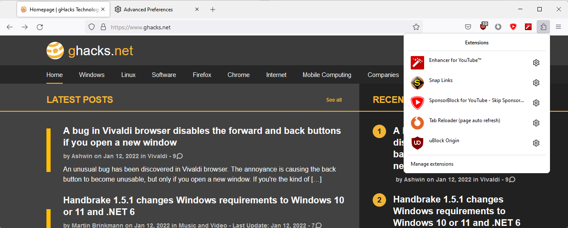Open settings gear for uBlock Origin
The height and width of the screenshot is (228, 568).
[536, 143]
